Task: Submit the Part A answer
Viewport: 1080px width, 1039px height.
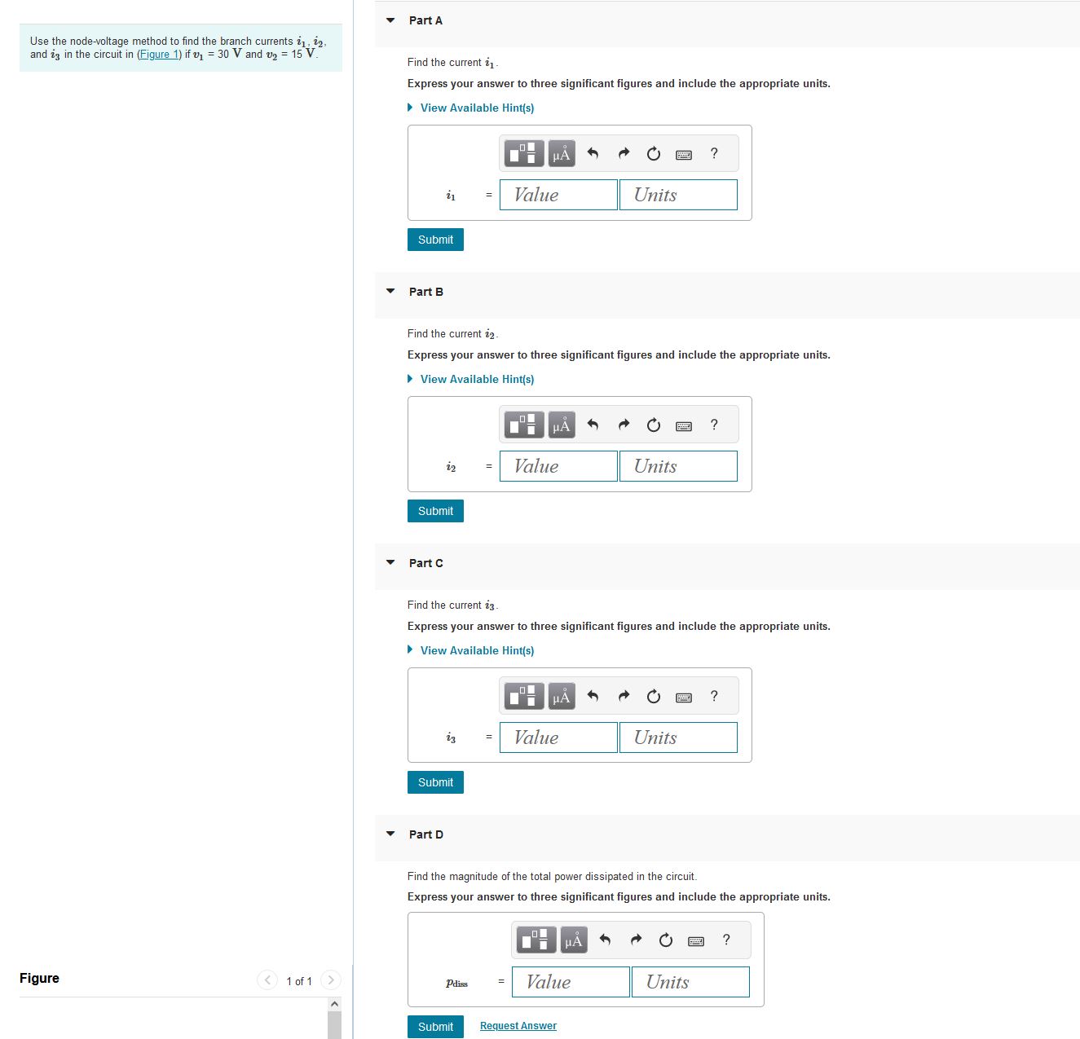Action: click(x=434, y=239)
